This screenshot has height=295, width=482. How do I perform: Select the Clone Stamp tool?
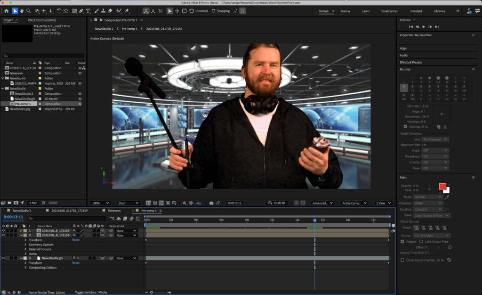point(103,10)
